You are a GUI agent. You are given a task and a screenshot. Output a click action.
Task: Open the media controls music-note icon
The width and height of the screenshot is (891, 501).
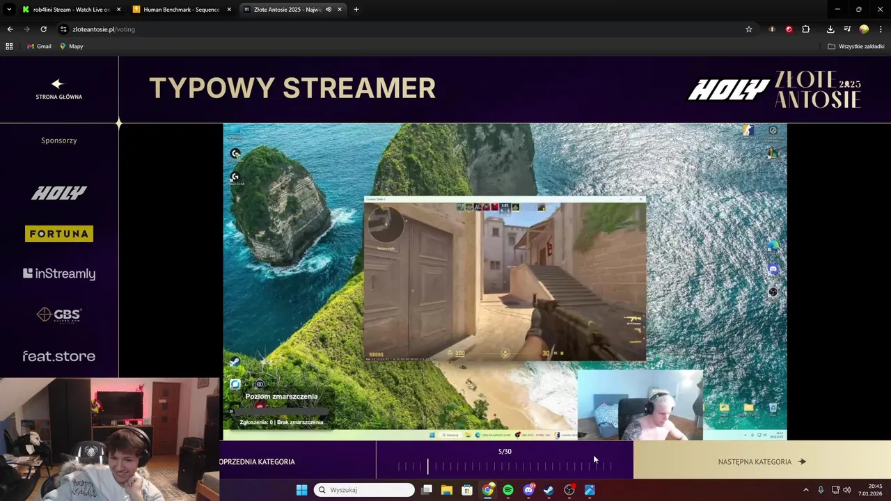pyautogui.click(x=847, y=29)
